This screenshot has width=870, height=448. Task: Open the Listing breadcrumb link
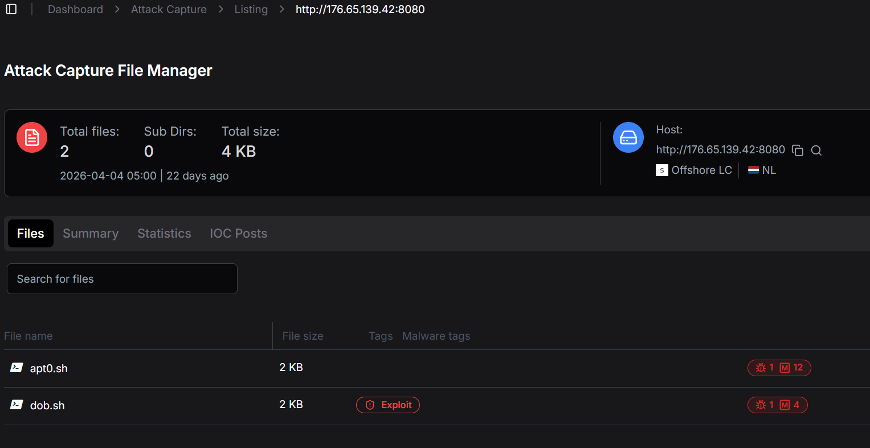[x=251, y=9]
